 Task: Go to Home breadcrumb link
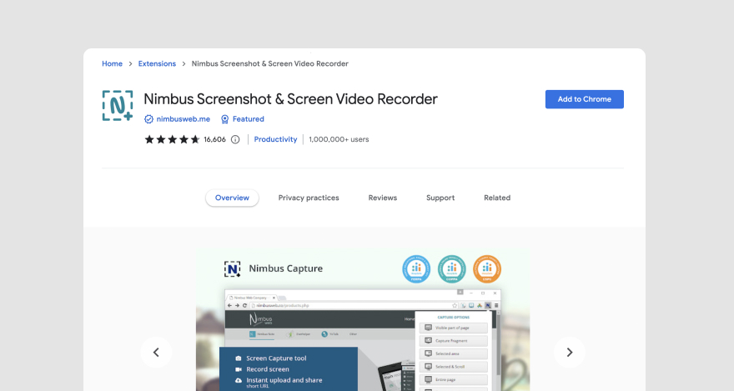pos(113,63)
